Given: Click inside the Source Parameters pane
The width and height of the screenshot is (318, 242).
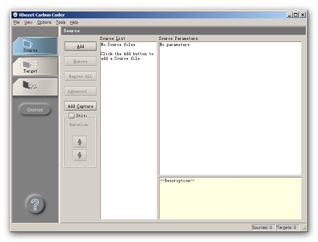Looking at the screenshot, I should tap(230, 108).
